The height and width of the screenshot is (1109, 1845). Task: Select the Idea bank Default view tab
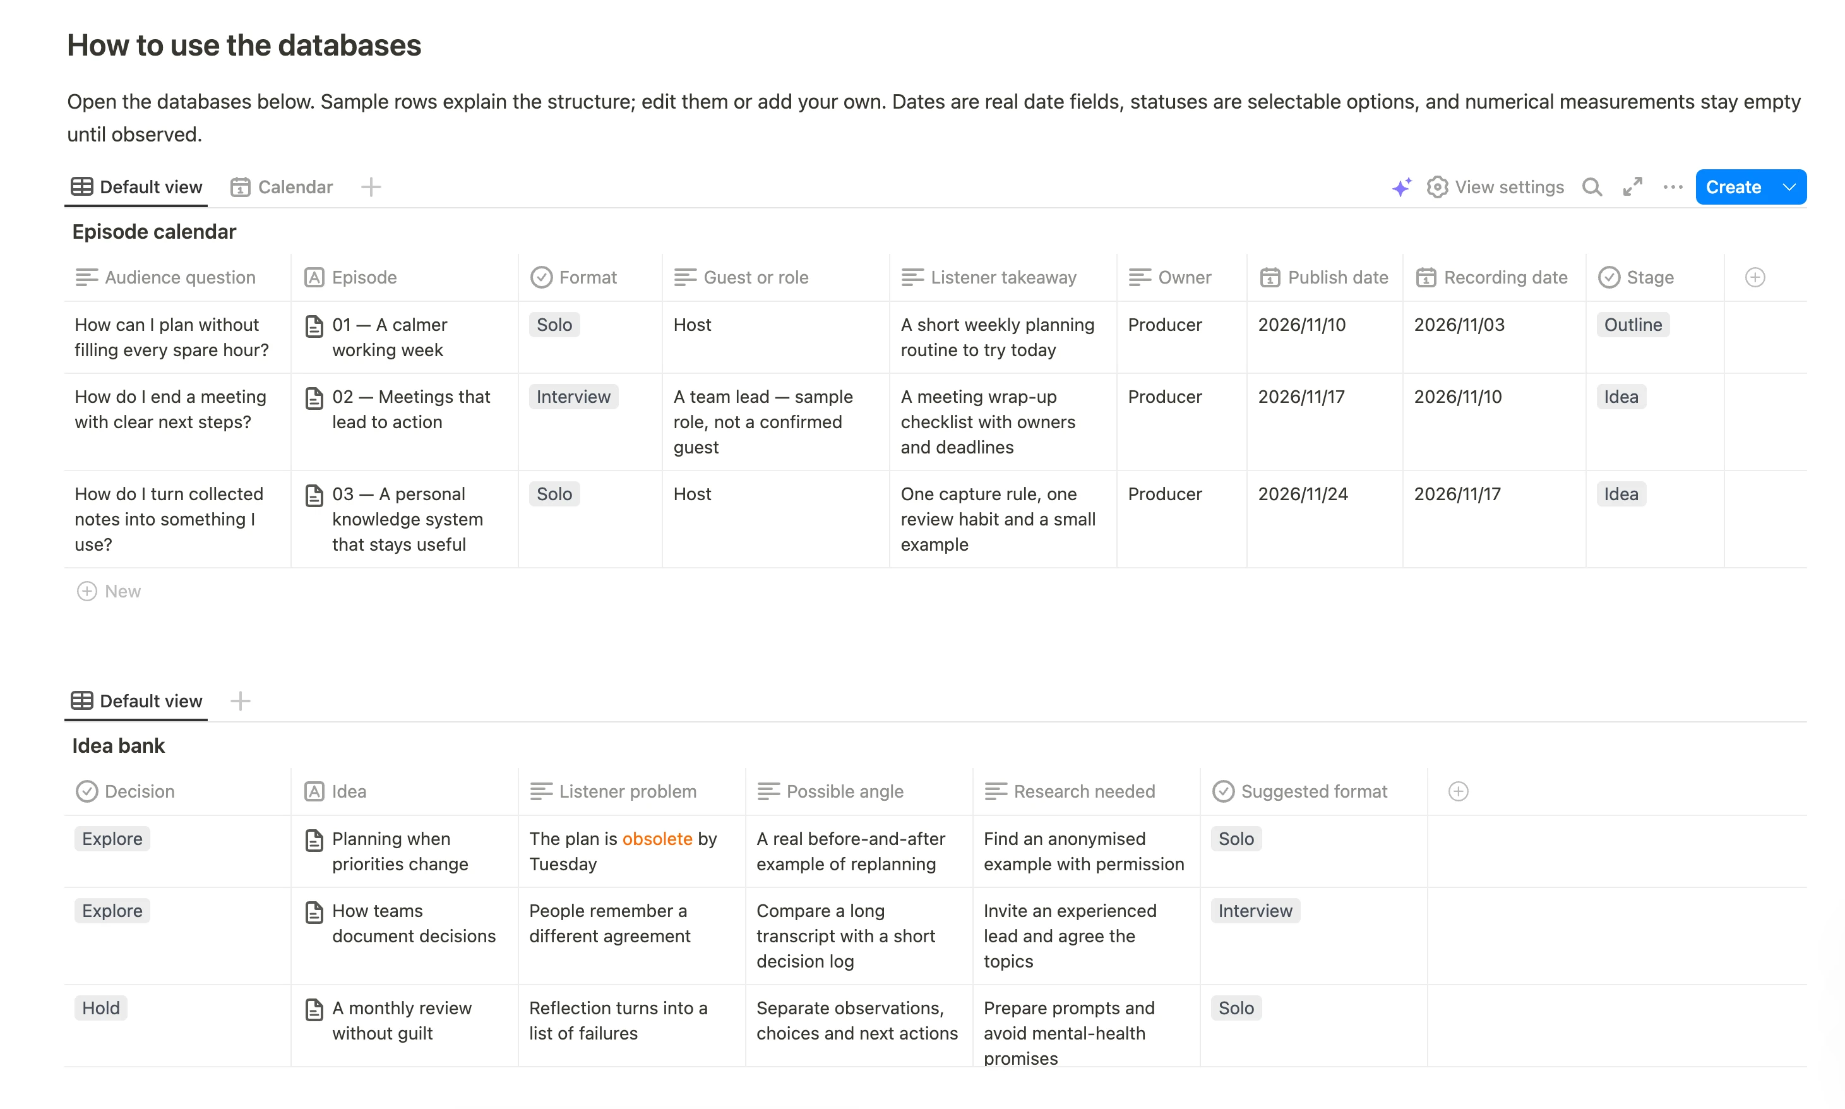pos(136,701)
